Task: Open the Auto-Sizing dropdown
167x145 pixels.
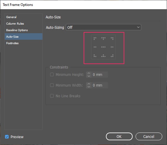Action: (104, 27)
